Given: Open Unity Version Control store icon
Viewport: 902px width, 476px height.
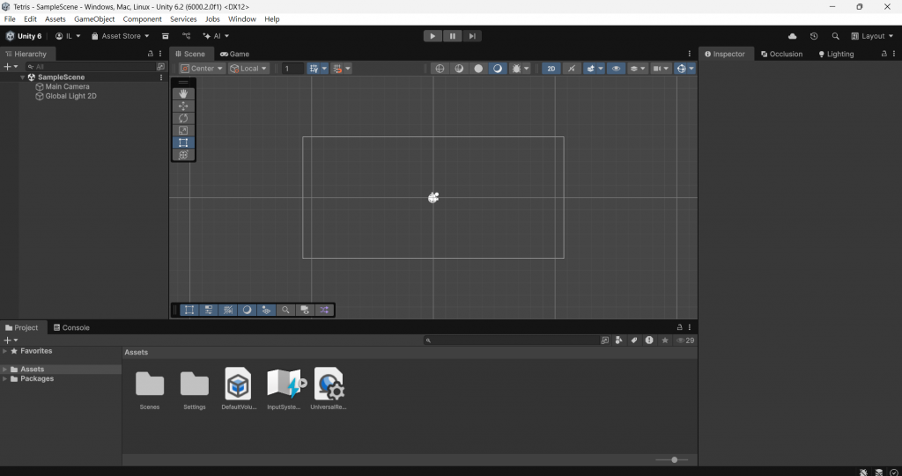Looking at the screenshot, I should [186, 36].
